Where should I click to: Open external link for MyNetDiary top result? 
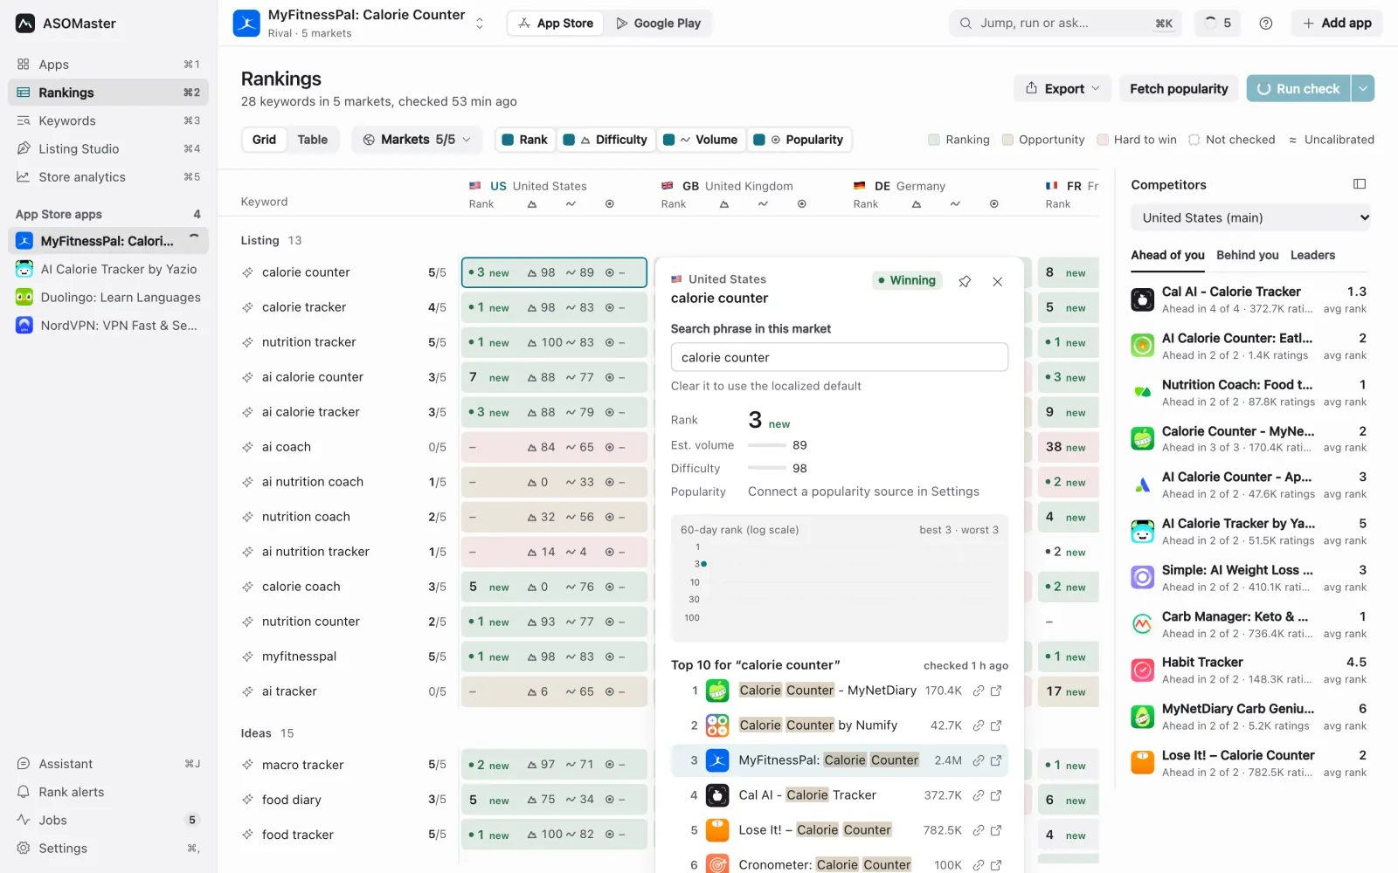coord(996,691)
